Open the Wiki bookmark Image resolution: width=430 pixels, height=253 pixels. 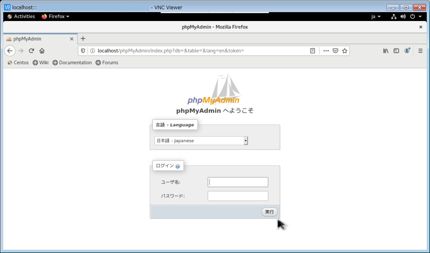click(x=41, y=63)
